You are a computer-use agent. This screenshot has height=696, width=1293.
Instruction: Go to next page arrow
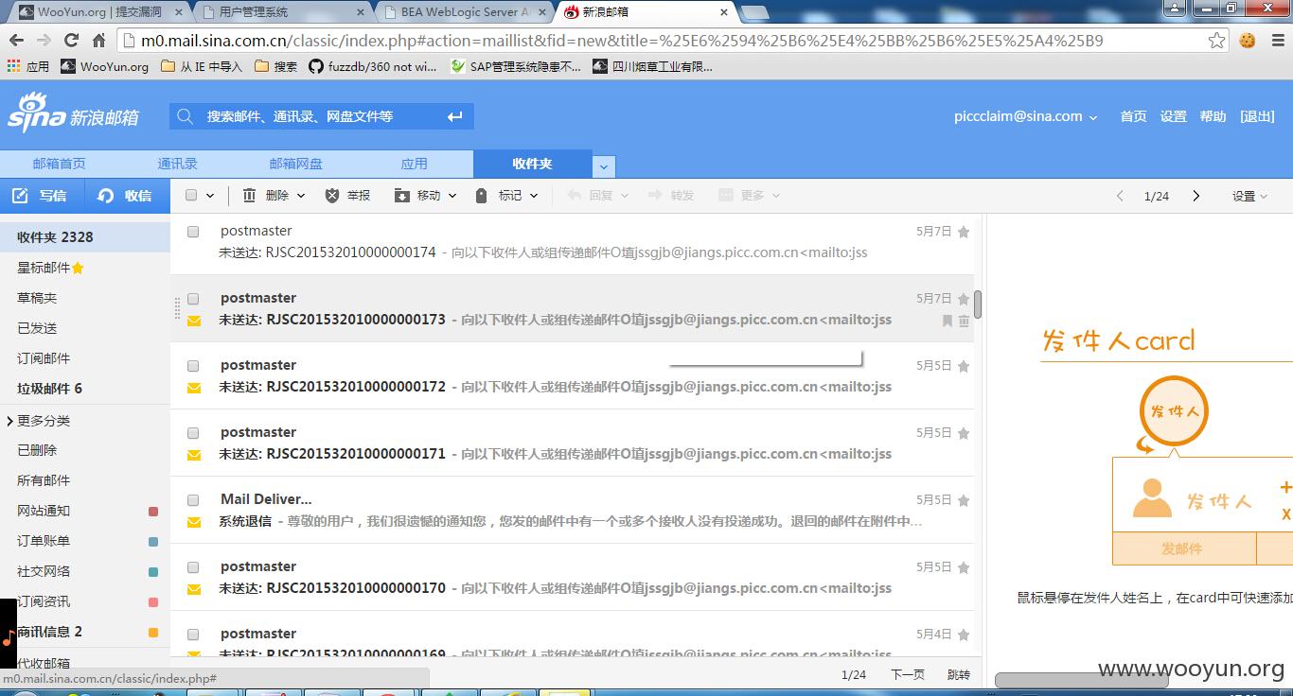click(1196, 196)
